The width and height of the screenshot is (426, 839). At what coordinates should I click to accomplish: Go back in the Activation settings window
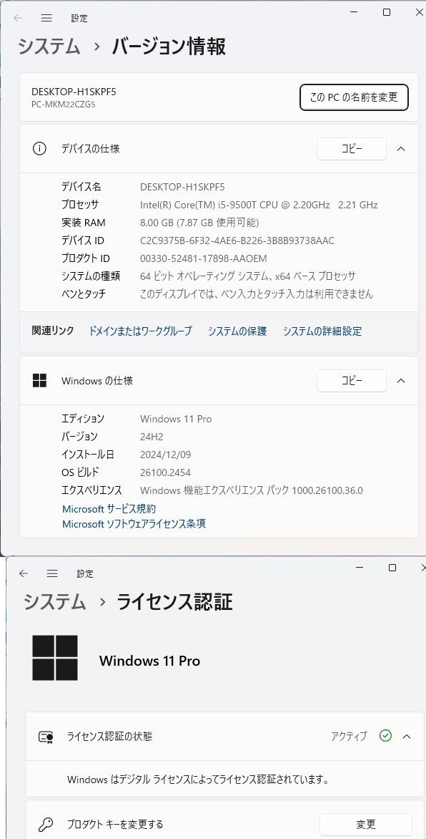tap(23, 573)
